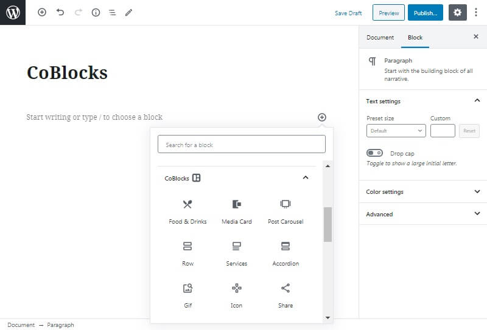The height and width of the screenshot is (330, 487).
Task: Click Document in bottom breadcrumb
Action: 21,325
